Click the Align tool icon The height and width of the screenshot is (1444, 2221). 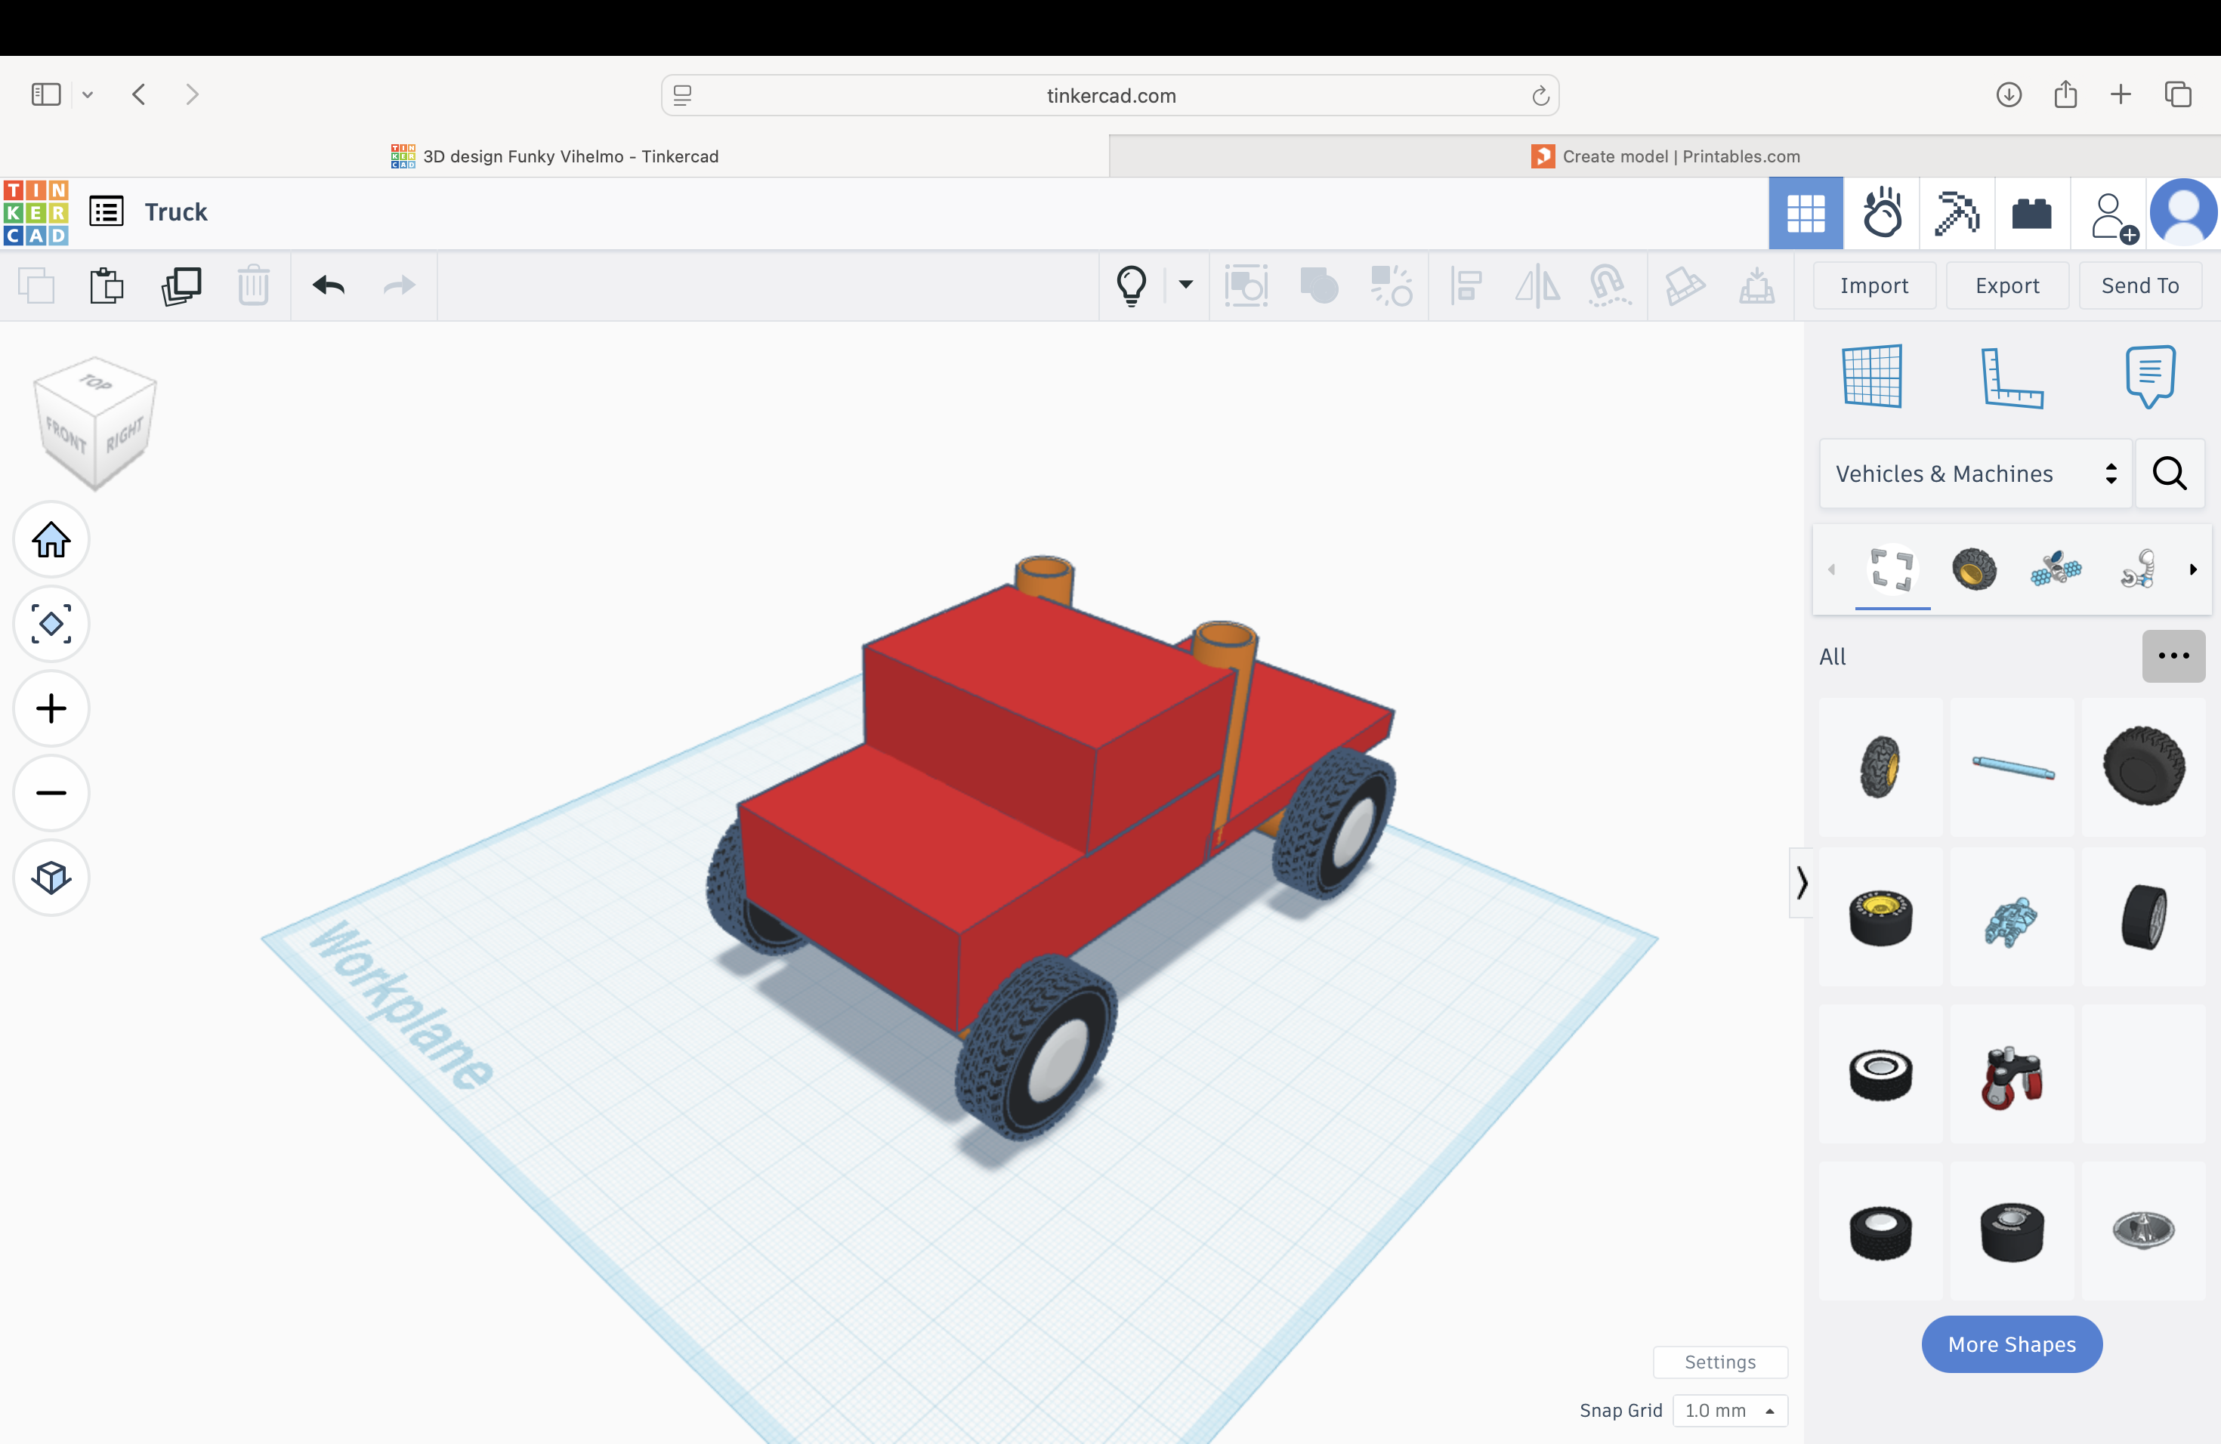point(1466,285)
